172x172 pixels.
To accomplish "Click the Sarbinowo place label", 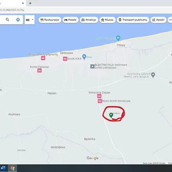I will pos(67,53).
